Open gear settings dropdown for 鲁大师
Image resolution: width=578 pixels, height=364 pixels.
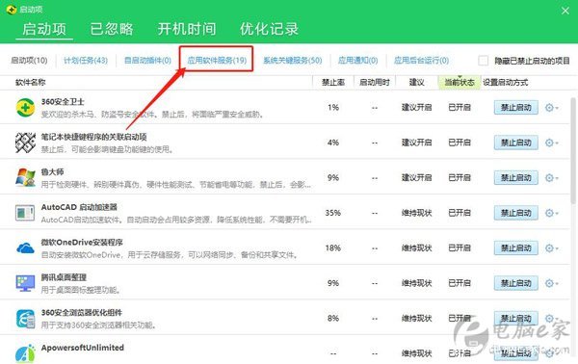click(x=551, y=178)
